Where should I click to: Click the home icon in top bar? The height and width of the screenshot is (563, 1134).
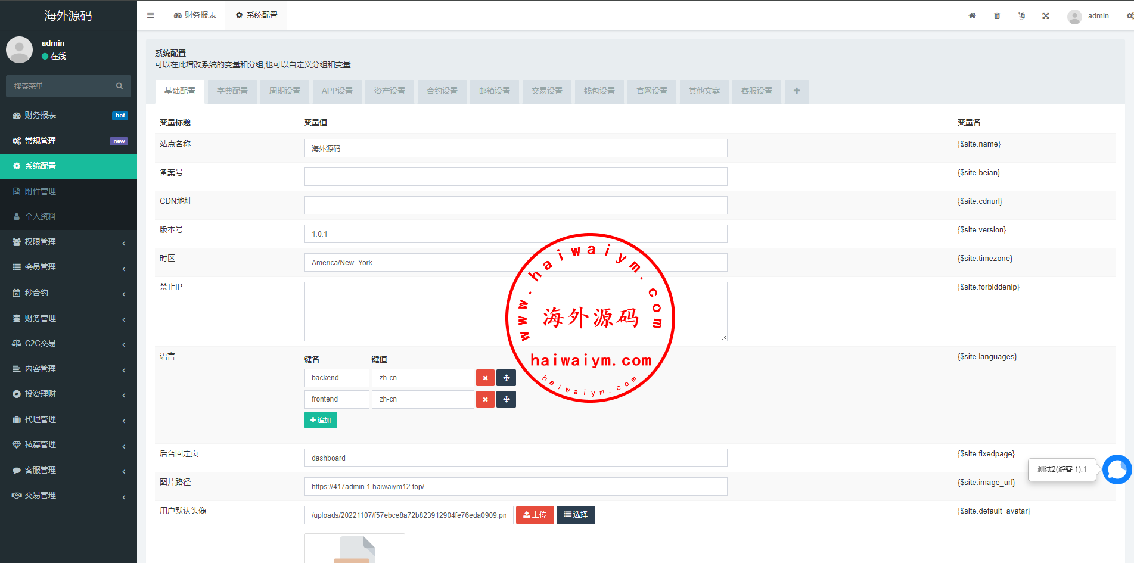tap(972, 16)
